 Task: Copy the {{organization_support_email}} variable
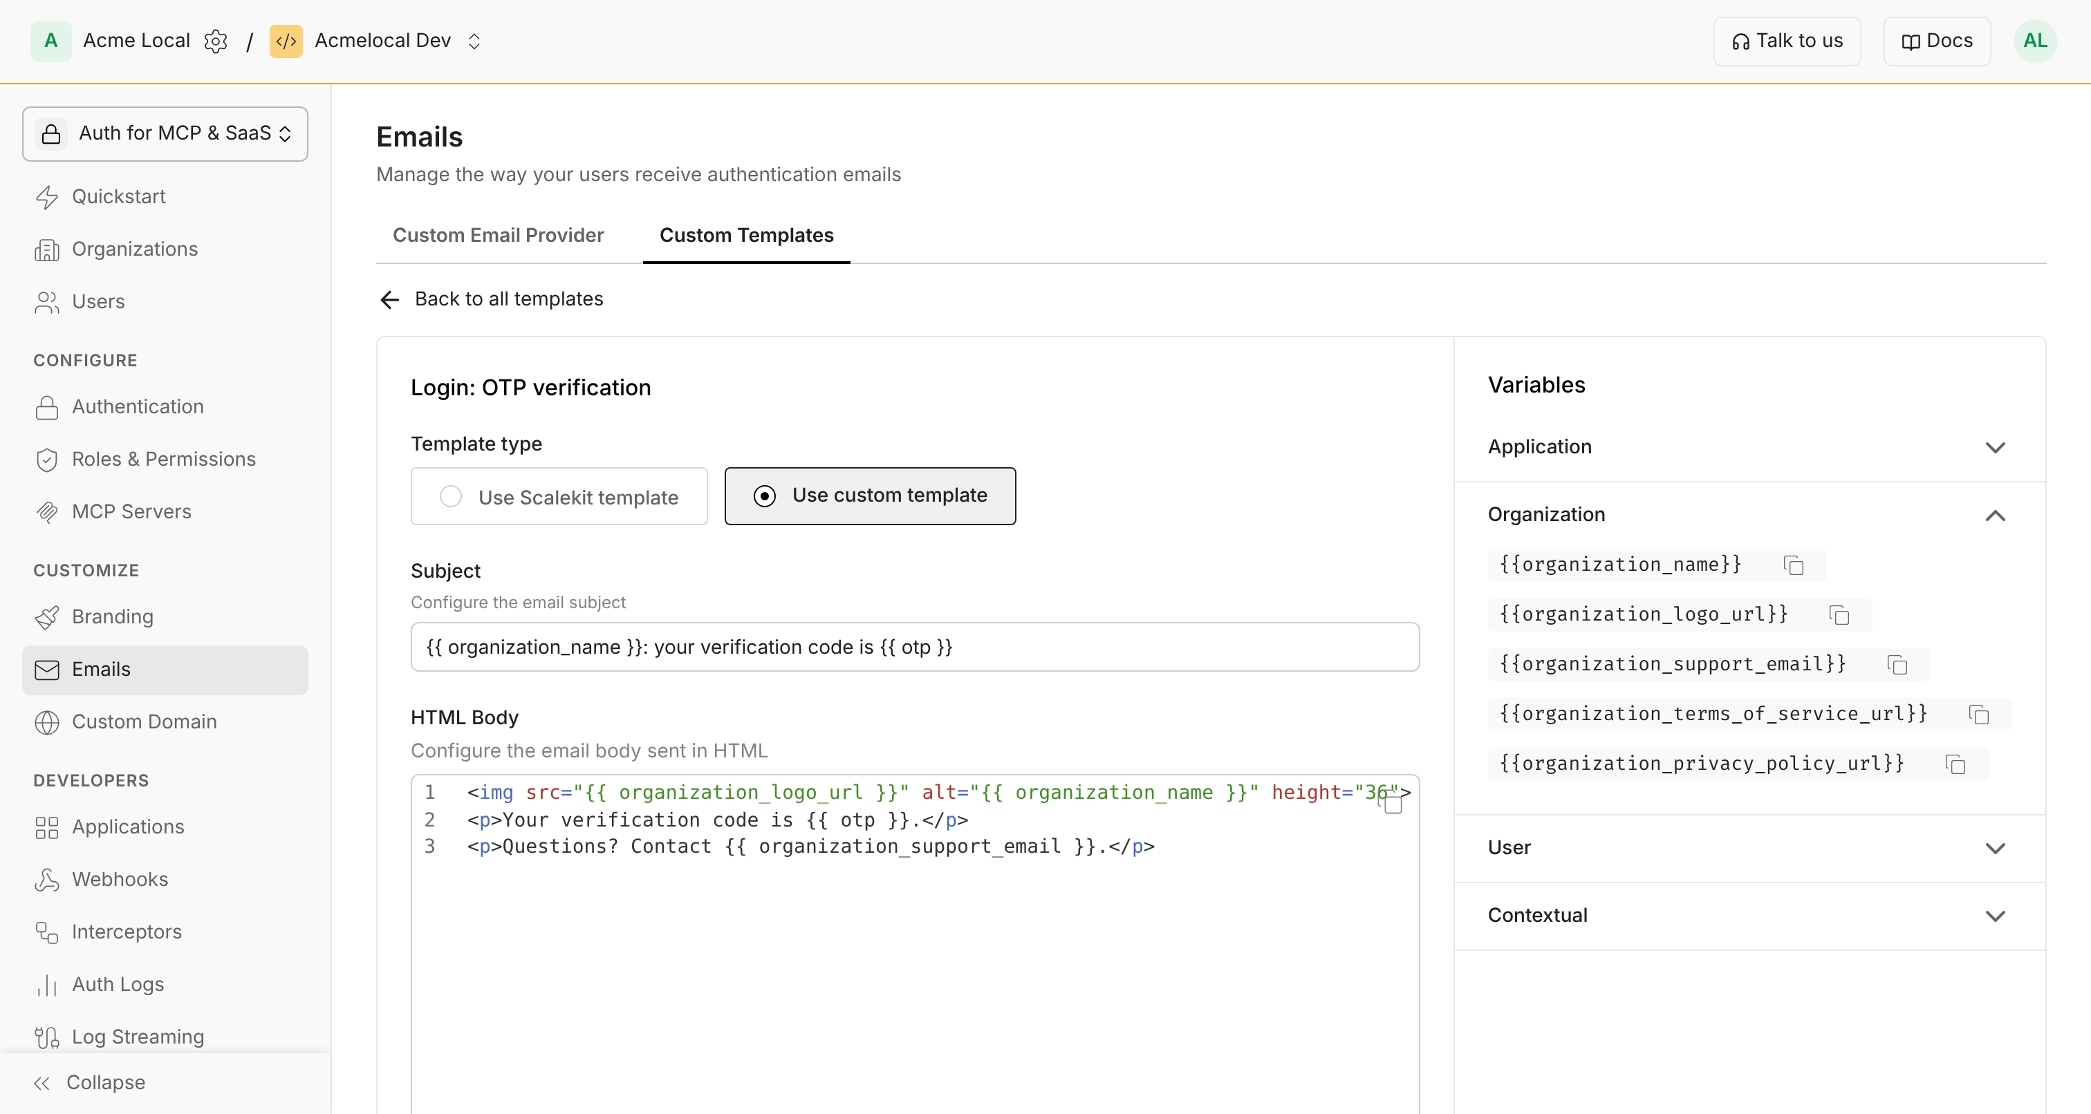click(x=1897, y=665)
